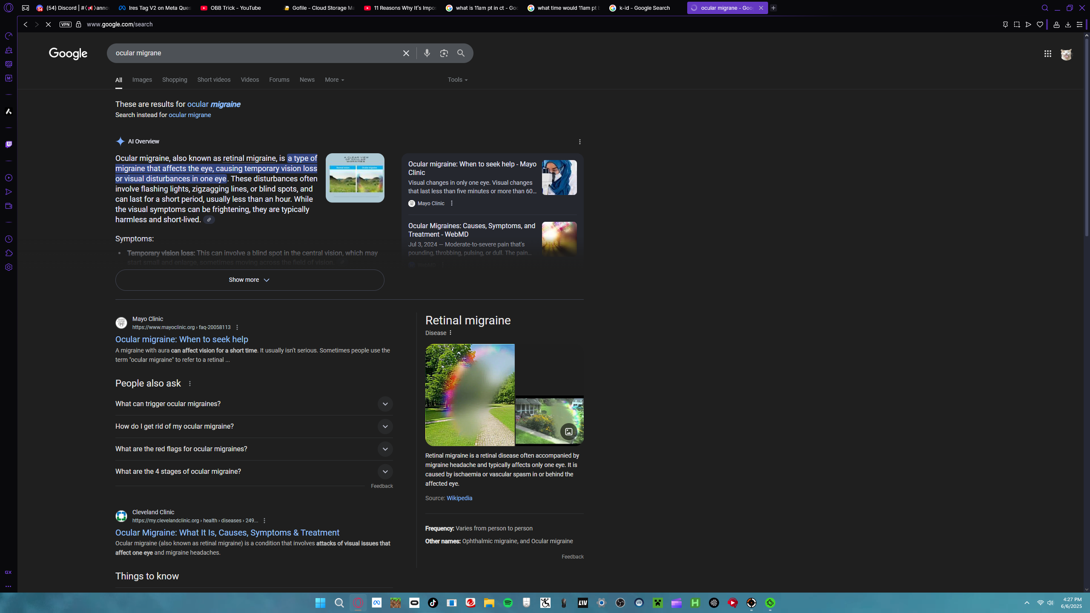Open Spotify from taskbar
This screenshot has height=613, width=1090.
pos(508,603)
